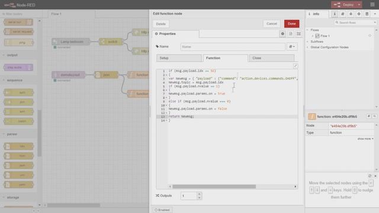379x213 pixels.
Task: Select the Info sidebar tab
Action: click(316, 14)
